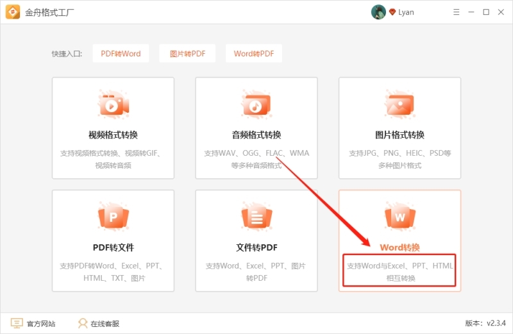Select 音频格式转换 card title

[x=256, y=135]
